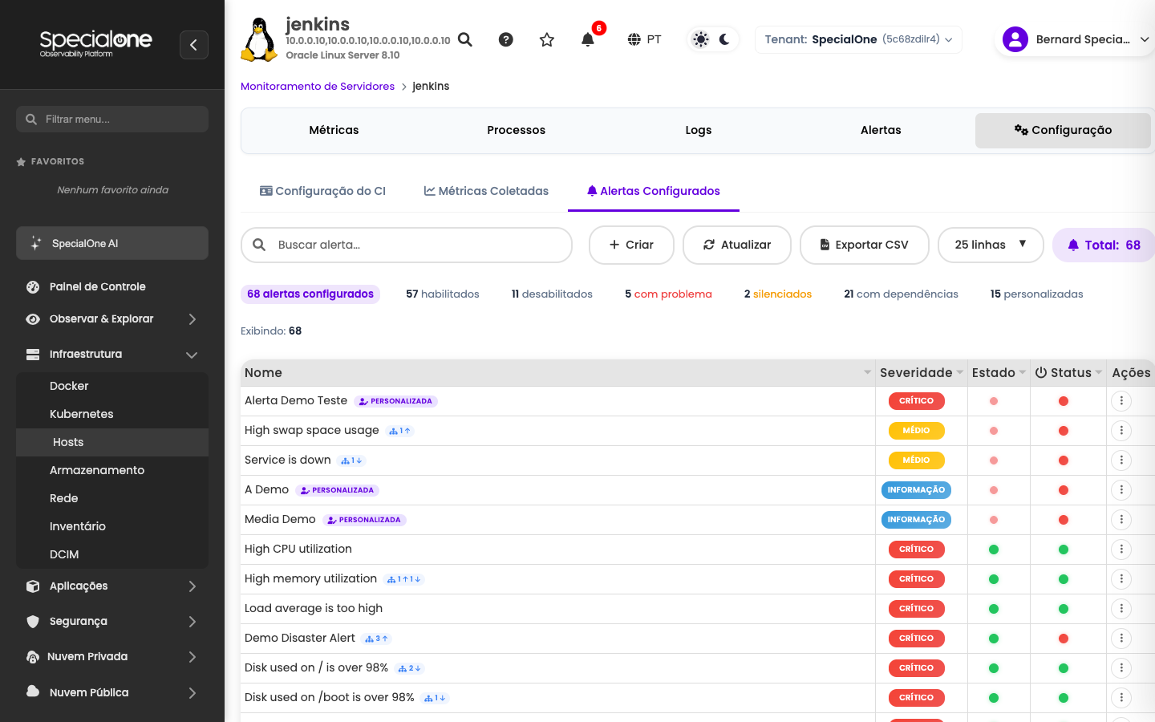The height and width of the screenshot is (722, 1155).
Task: Open actions menu for Load average is too high
Action: point(1121,609)
